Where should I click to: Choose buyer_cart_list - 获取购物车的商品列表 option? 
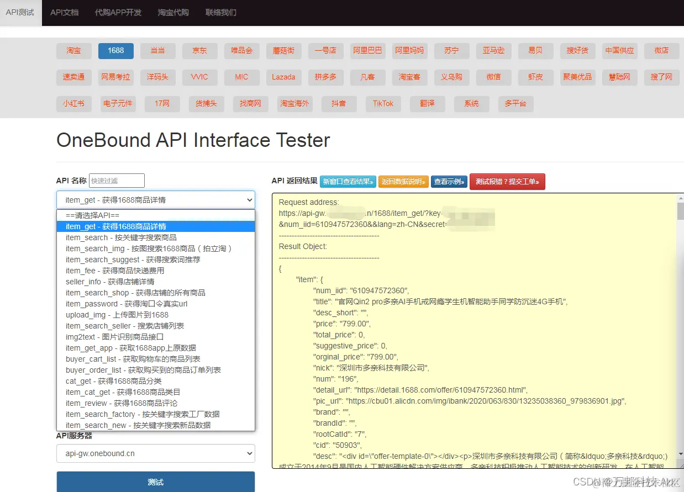156,359
